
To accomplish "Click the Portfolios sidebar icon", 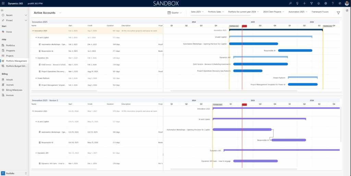I will pos(3,46).
